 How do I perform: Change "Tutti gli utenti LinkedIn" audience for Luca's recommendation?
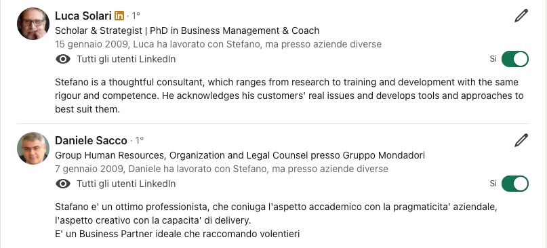(x=126, y=60)
